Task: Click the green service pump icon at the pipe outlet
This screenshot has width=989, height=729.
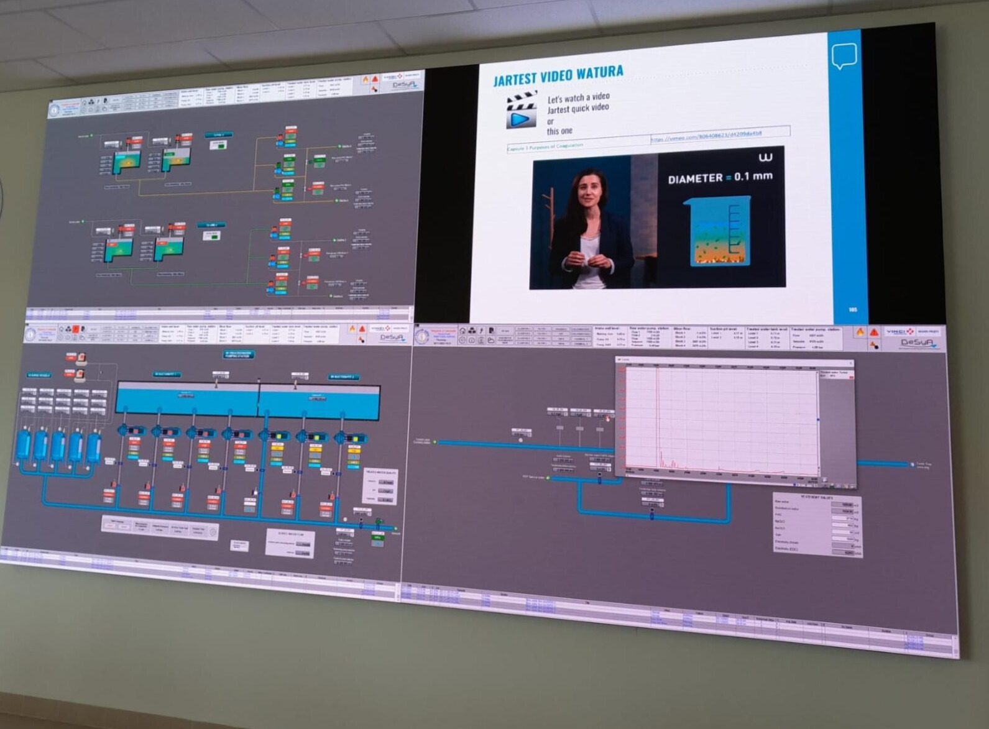Action: (378, 521)
